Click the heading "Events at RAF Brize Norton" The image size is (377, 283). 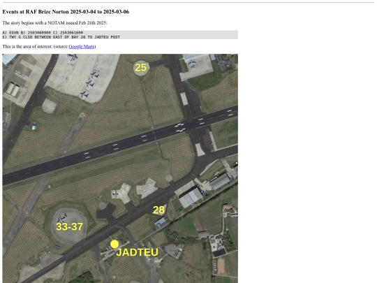66,12
